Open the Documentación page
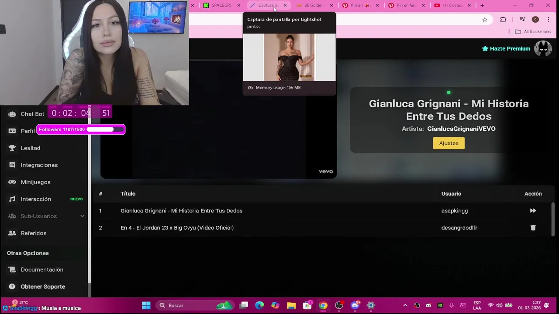Viewport: 559px width, 314px height. (36, 270)
